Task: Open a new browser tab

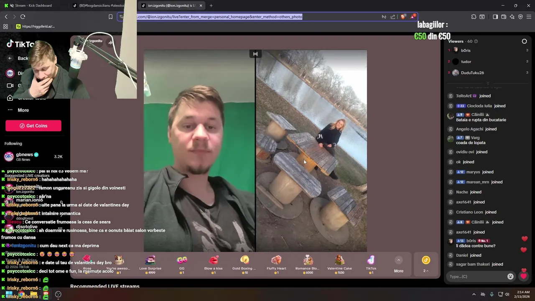Action: coord(211,5)
